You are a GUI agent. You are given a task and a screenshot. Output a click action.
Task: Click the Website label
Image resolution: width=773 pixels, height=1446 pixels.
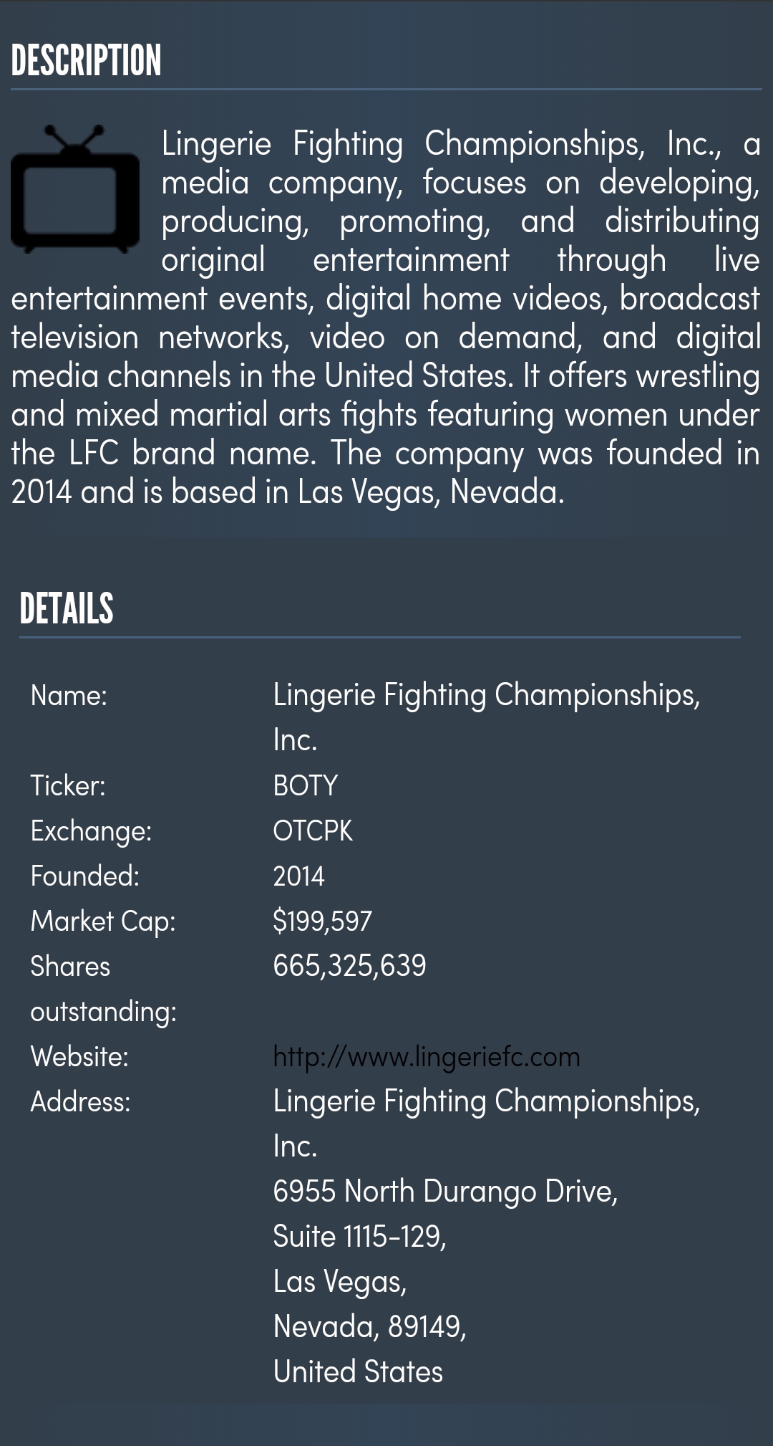[79, 1057]
